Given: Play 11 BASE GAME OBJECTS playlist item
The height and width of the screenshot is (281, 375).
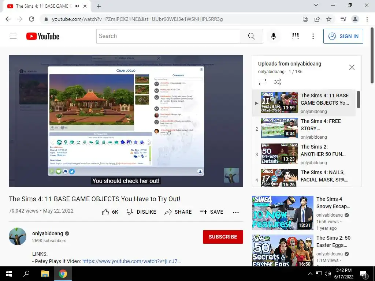Looking at the screenshot, I should [304, 102].
